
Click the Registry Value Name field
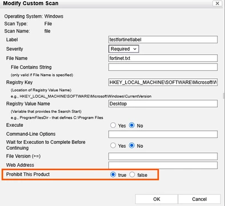click(163, 104)
